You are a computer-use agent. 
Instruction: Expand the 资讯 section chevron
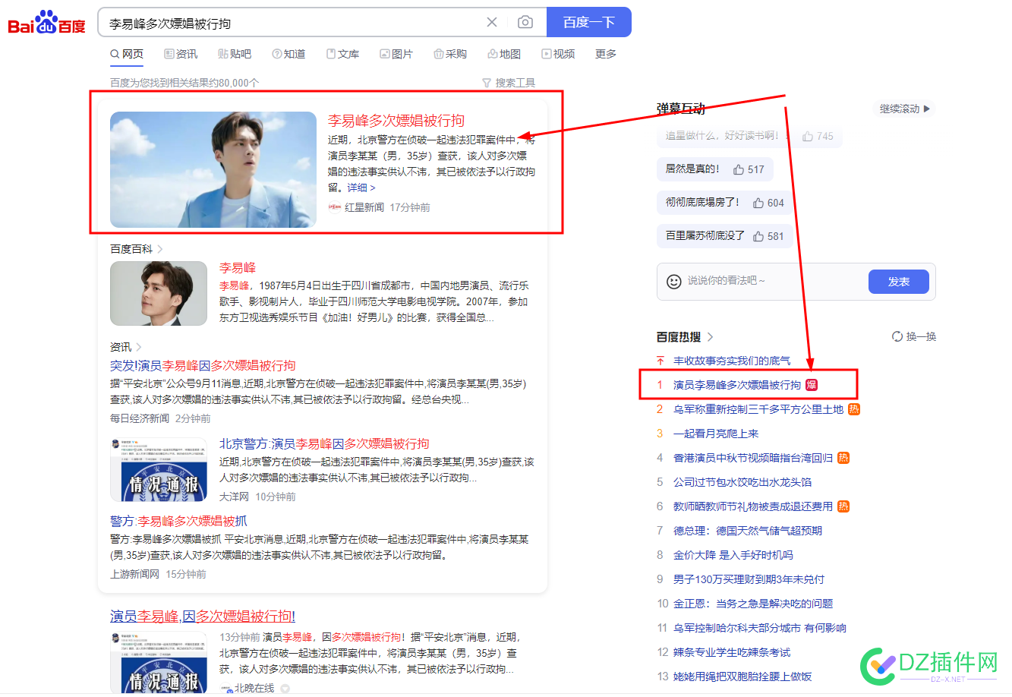139,347
